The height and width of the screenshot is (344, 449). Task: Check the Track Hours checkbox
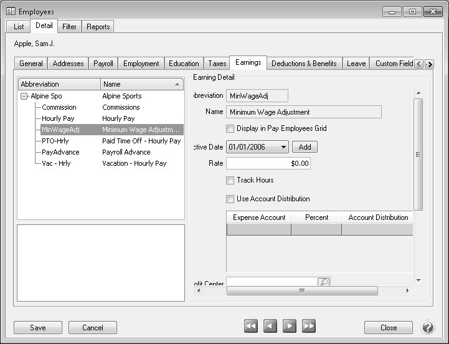[x=230, y=180]
